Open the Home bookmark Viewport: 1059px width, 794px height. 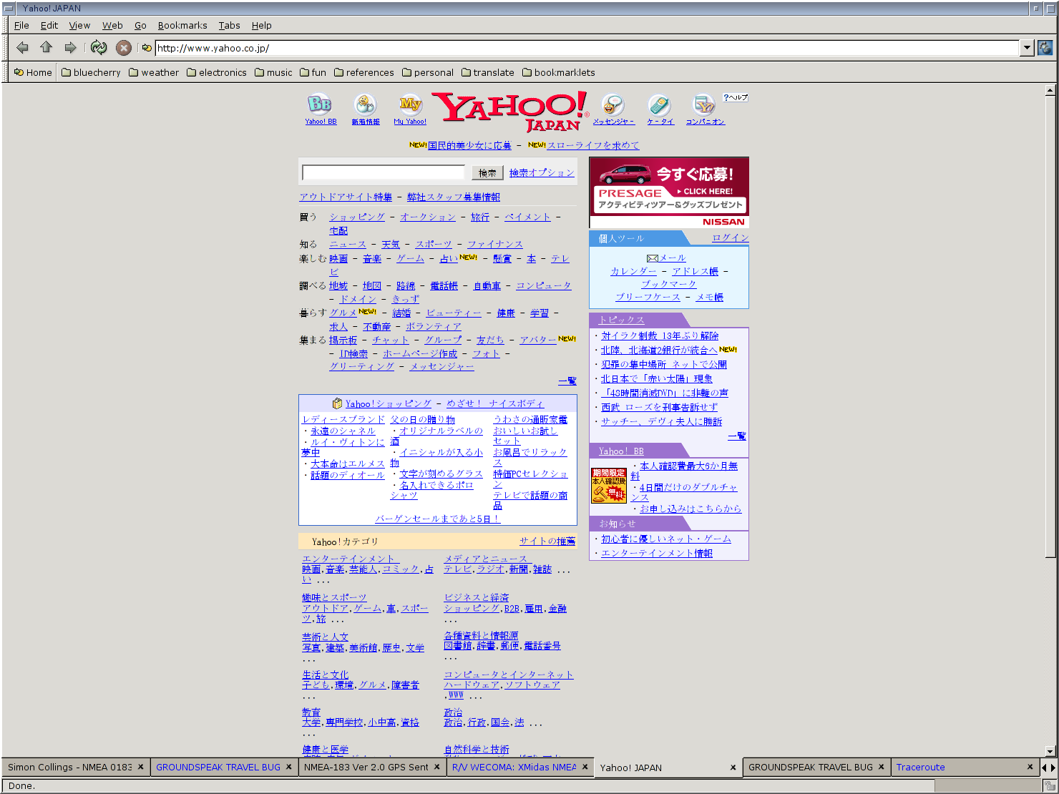[x=33, y=72]
